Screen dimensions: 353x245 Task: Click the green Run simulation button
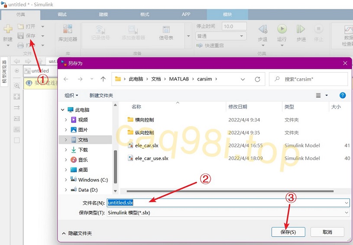click(282, 29)
